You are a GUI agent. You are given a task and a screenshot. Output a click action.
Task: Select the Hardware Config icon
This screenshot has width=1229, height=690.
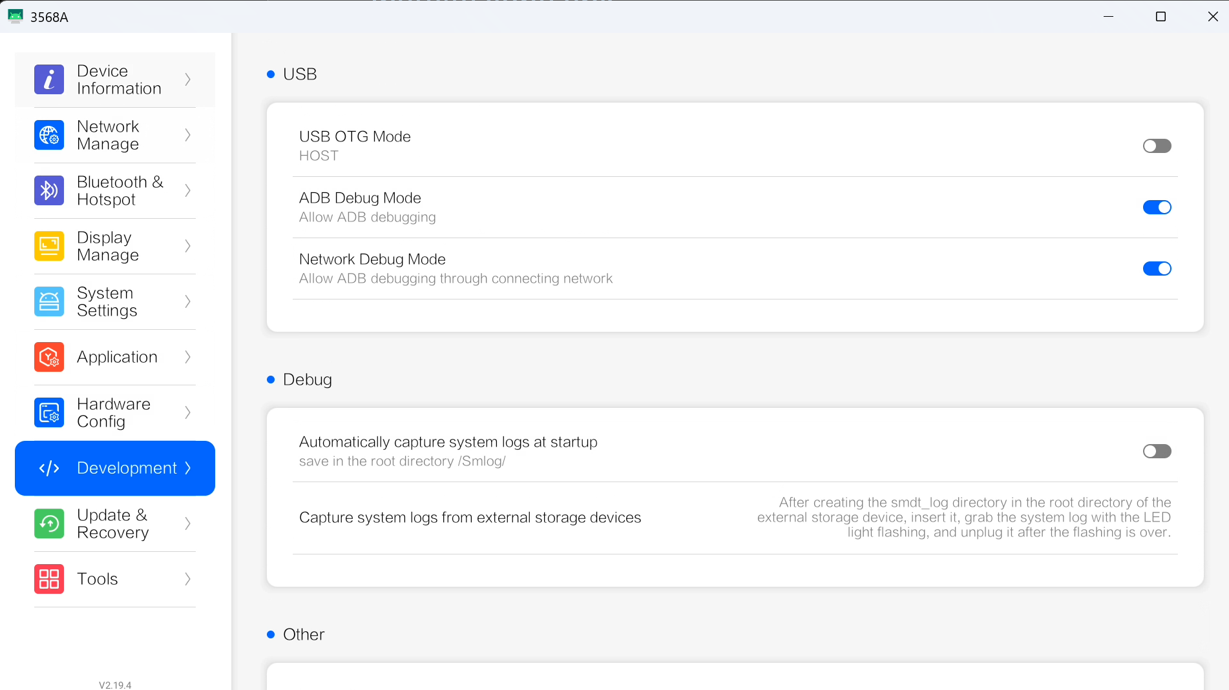click(49, 412)
